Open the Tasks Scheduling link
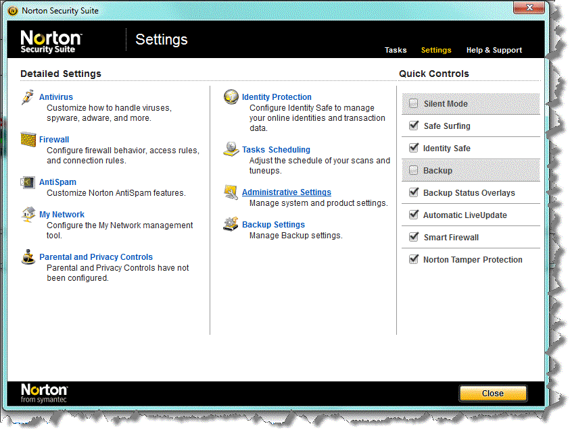Viewport: 570px width, 430px height. tap(276, 149)
